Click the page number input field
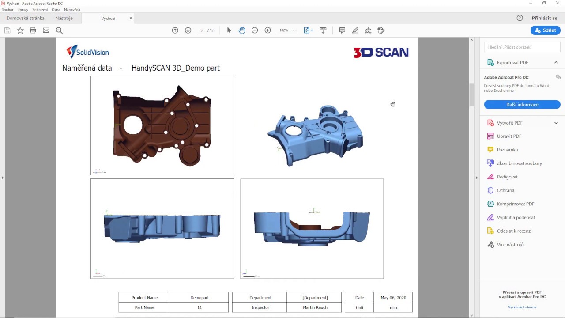The height and width of the screenshot is (318, 565). [202, 30]
